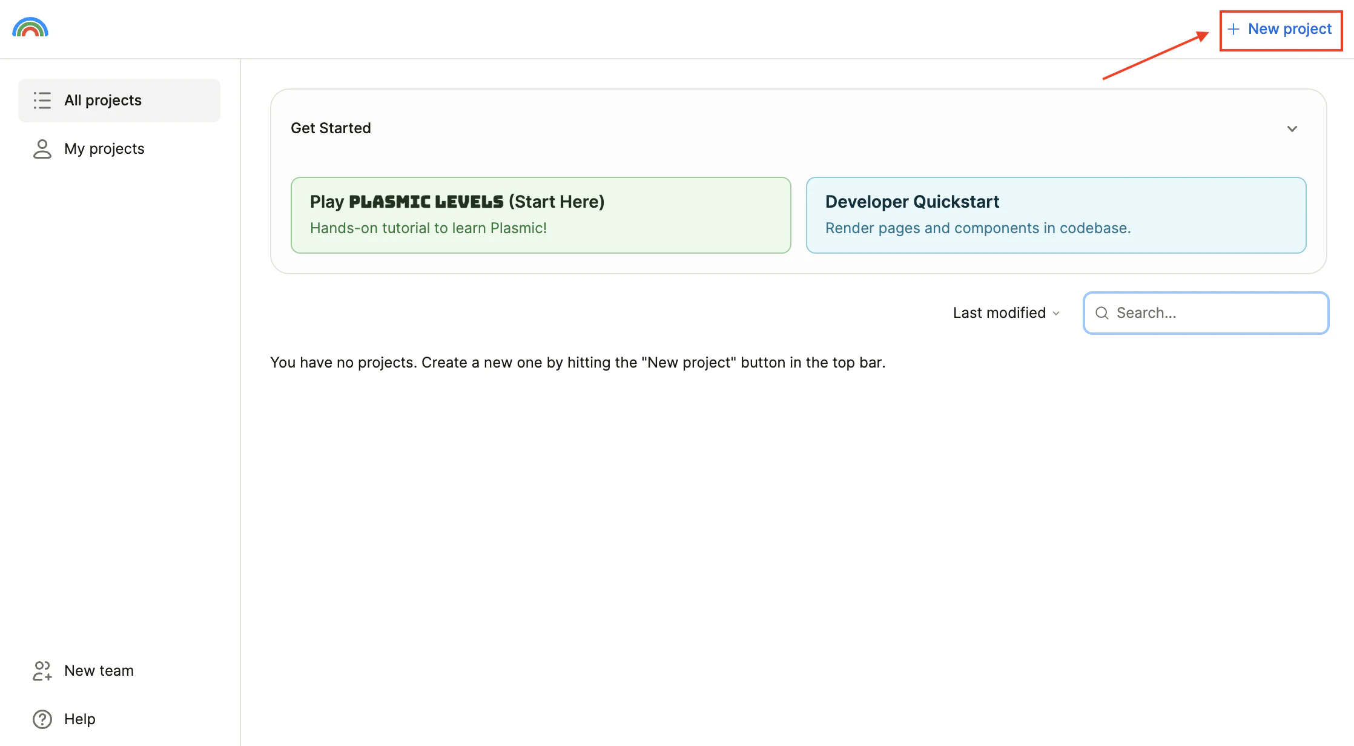Click the Plasmic rainbow logo
This screenshot has width=1354, height=746.
click(x=30, y=28)
